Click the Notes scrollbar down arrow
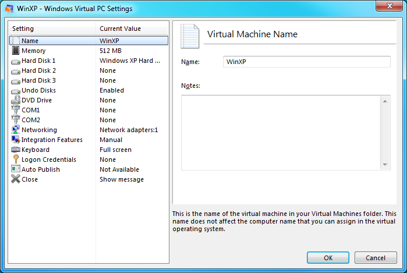Screen dimensions: 407x273 point(385,165)
